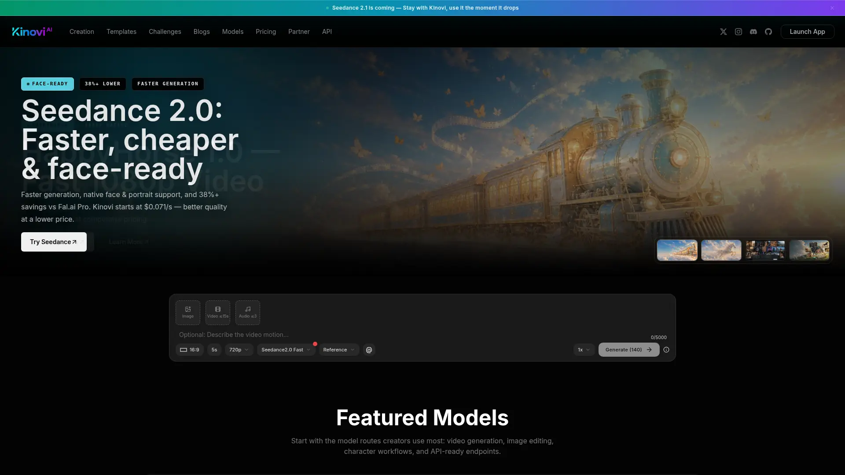
Task: Open the Models nav item
Action: click(x=233, y=32)
